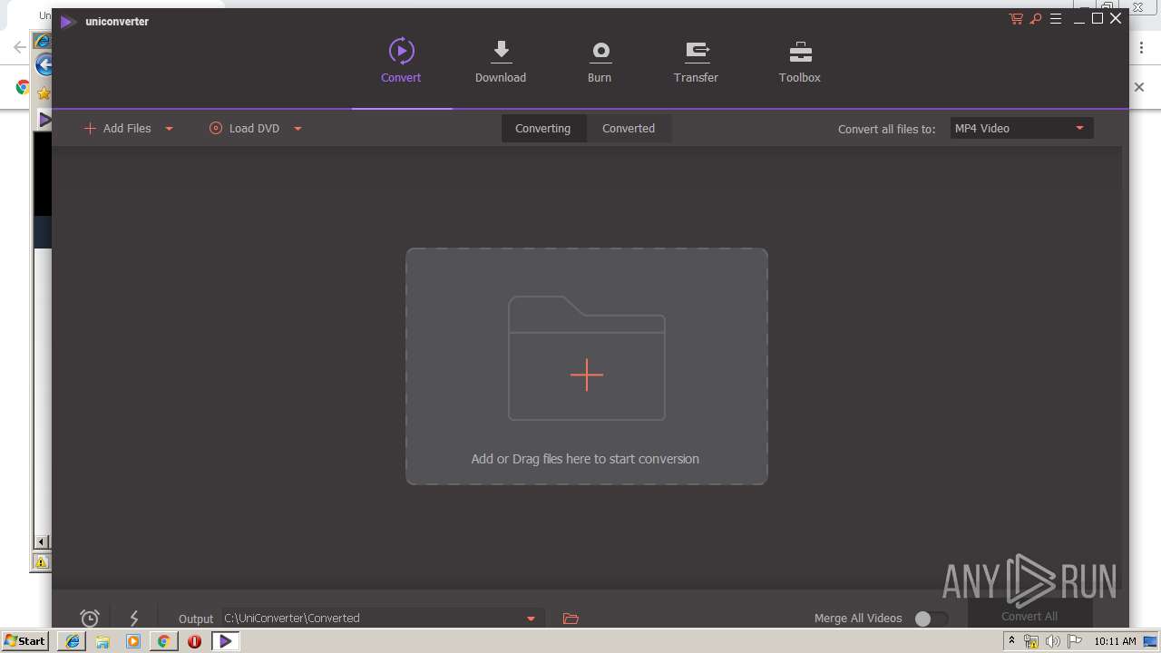Open the output folder icon
This screenshot has height=653, width=1161.
[x=571, y=619]
